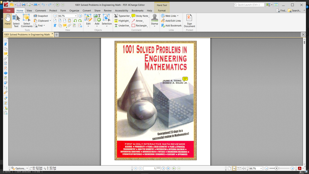Open the Comment ribbon tab
The height and width of the screenshot is (174, 309).
41,11
